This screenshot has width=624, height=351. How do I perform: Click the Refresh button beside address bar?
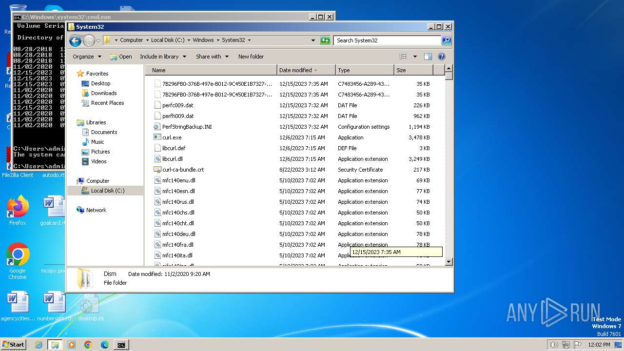coord(325,40)
